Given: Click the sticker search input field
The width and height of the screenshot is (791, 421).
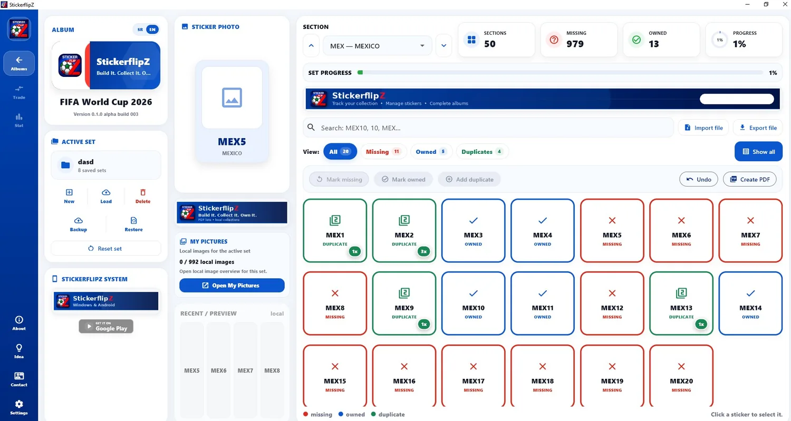Looking at the screenshot, I should click(488, 128).
